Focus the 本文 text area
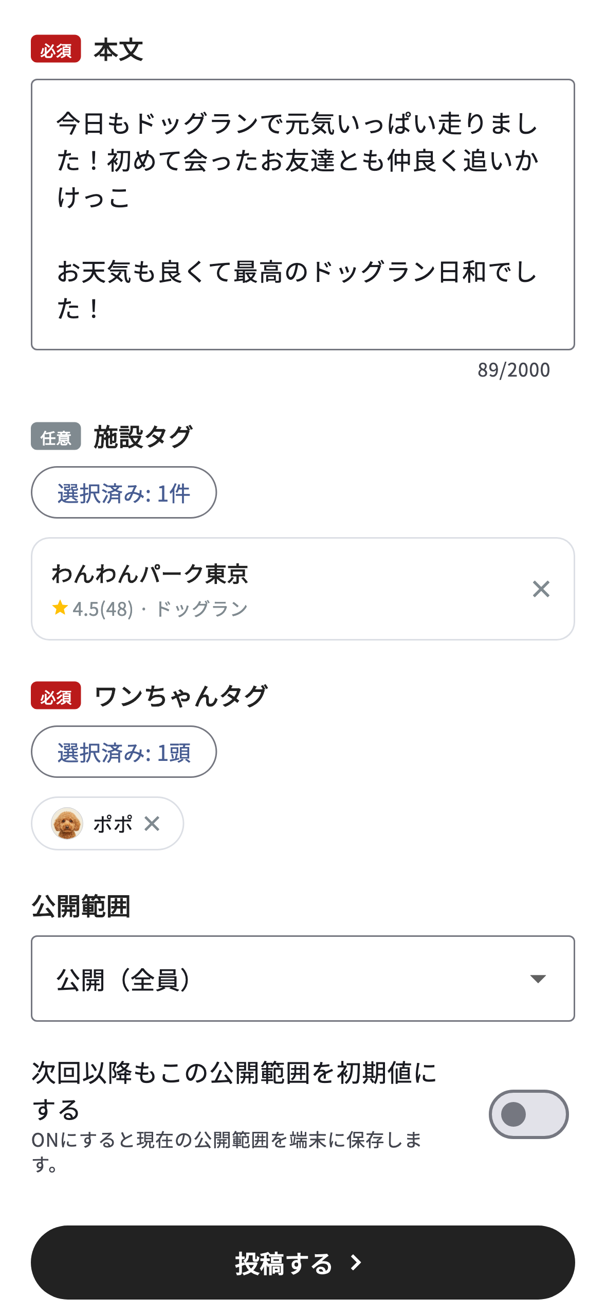Screen dimensions: 606x1315 (303, 215)
